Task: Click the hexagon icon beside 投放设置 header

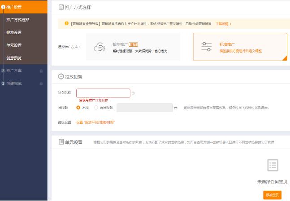Action: click(61, 77)
